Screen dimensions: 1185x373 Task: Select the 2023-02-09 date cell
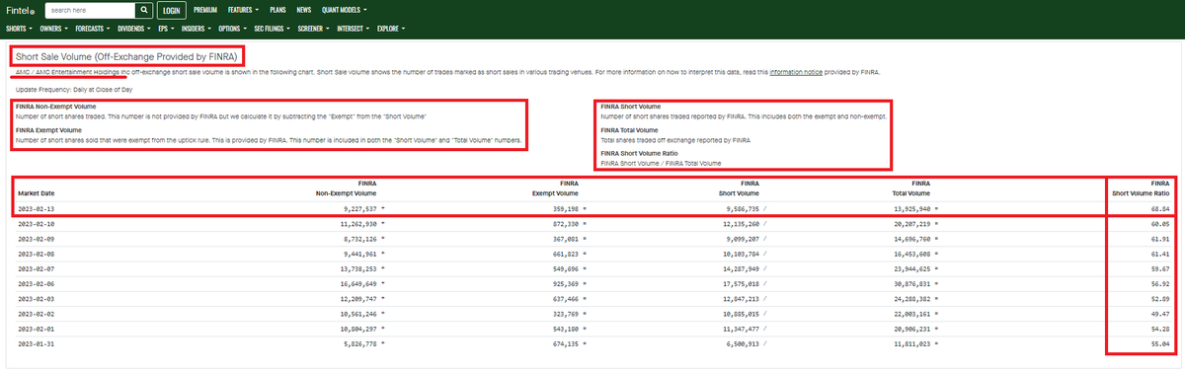tap(36, 240)
